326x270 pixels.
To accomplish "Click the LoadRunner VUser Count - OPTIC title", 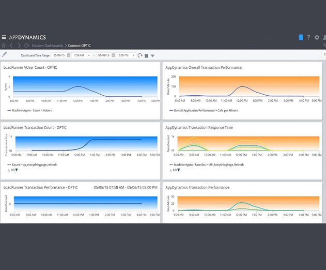I will click(x=30, y=67).
